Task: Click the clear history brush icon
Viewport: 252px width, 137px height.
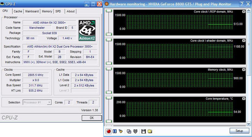Action: 121,131
